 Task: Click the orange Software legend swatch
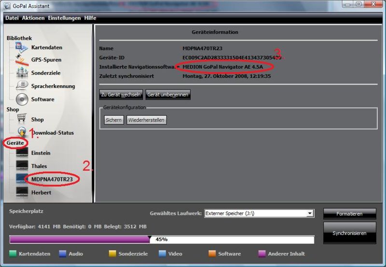212,254
